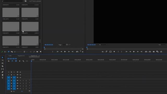Play in source monitor
Image resolution: width=167 pixels, height=94 pixels.
click(x=65, y=52)
